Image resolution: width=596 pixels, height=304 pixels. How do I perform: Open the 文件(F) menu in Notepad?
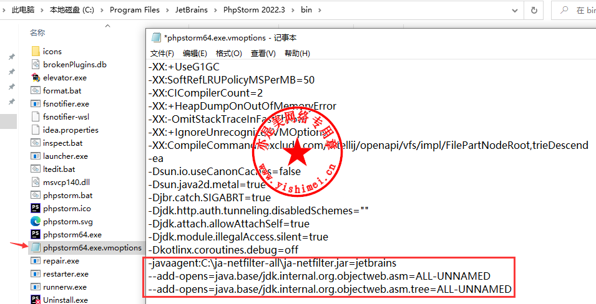[x=162, y=54]
